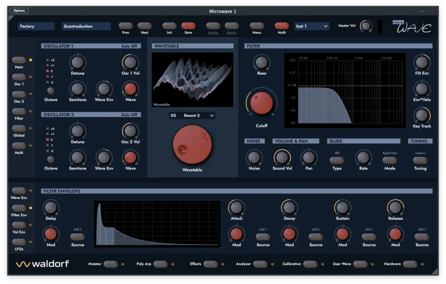Screen dimensions: 446x284
Task: Click the Oscillator 1 Detune knob
Action: 78,62
